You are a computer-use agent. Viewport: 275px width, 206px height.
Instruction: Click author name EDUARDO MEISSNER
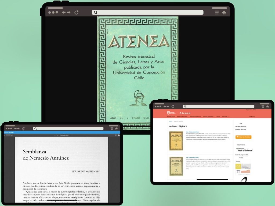pos(86,171)
